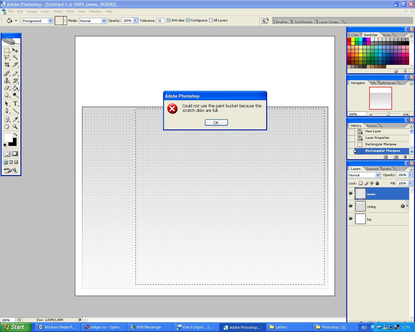Create new snapshot with camera icon
The width and height of the screenshot is (415, 332).
[x=396, y=157]
